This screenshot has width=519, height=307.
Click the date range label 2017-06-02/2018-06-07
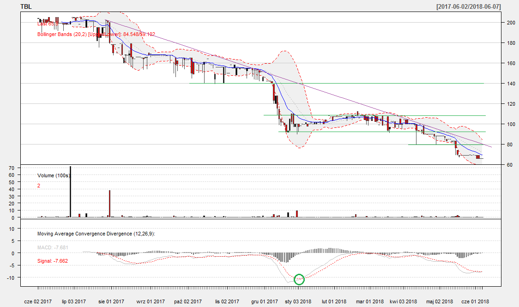click(x=468, y=6)
